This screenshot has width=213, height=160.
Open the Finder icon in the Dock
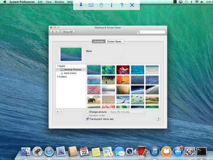click(26, 152)
